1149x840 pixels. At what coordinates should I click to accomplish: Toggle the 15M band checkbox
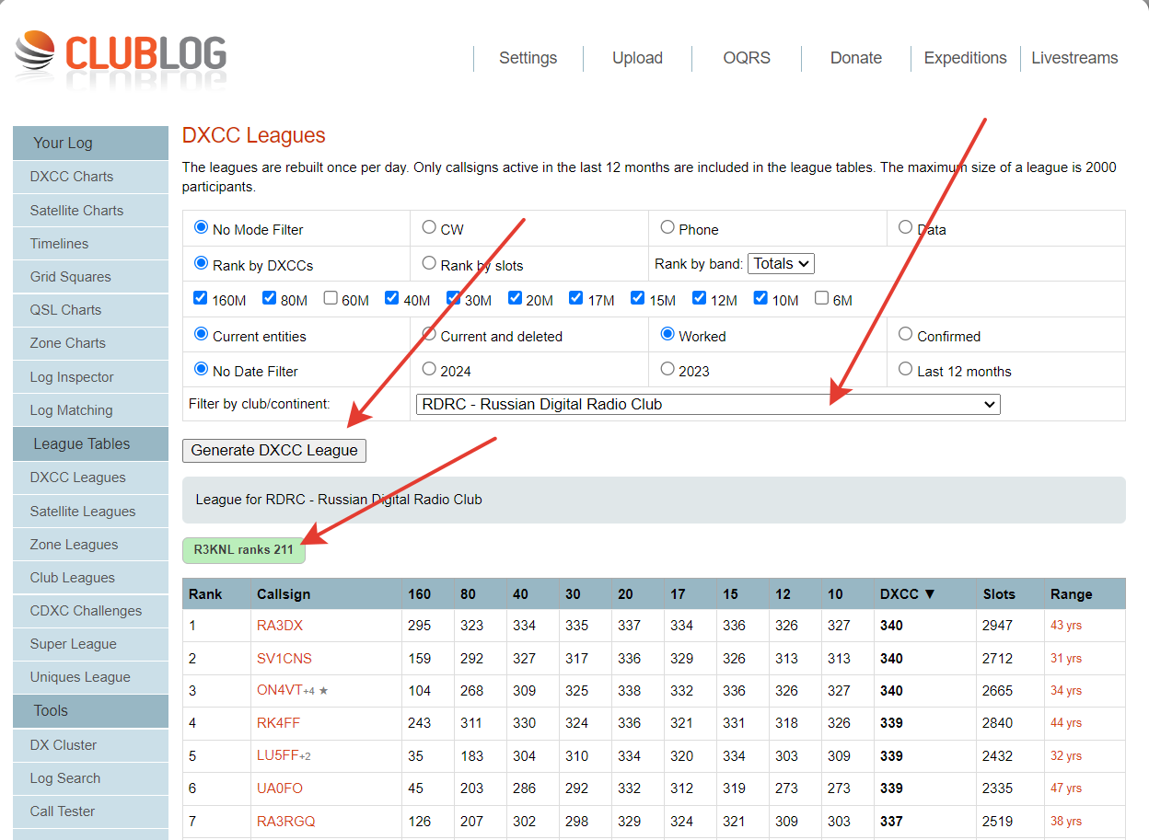pyautogui.click(x=637, y=298)
